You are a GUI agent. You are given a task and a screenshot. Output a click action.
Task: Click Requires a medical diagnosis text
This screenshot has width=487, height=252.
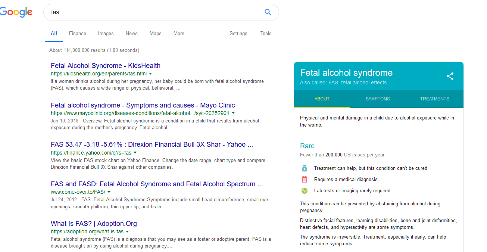point(346,179)
